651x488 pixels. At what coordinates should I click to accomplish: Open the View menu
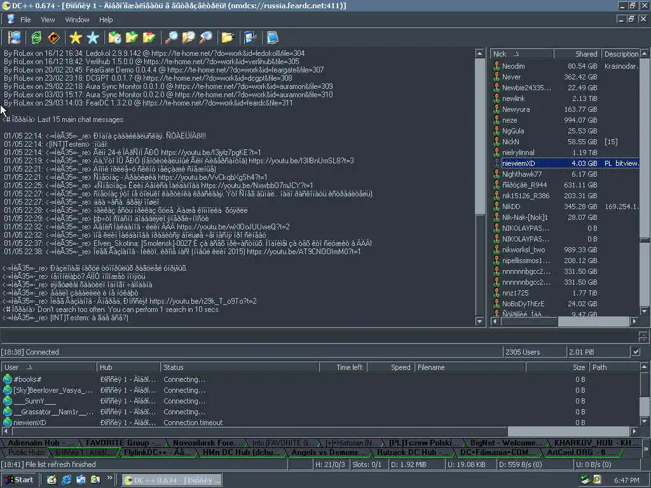(x=48, y=20)
